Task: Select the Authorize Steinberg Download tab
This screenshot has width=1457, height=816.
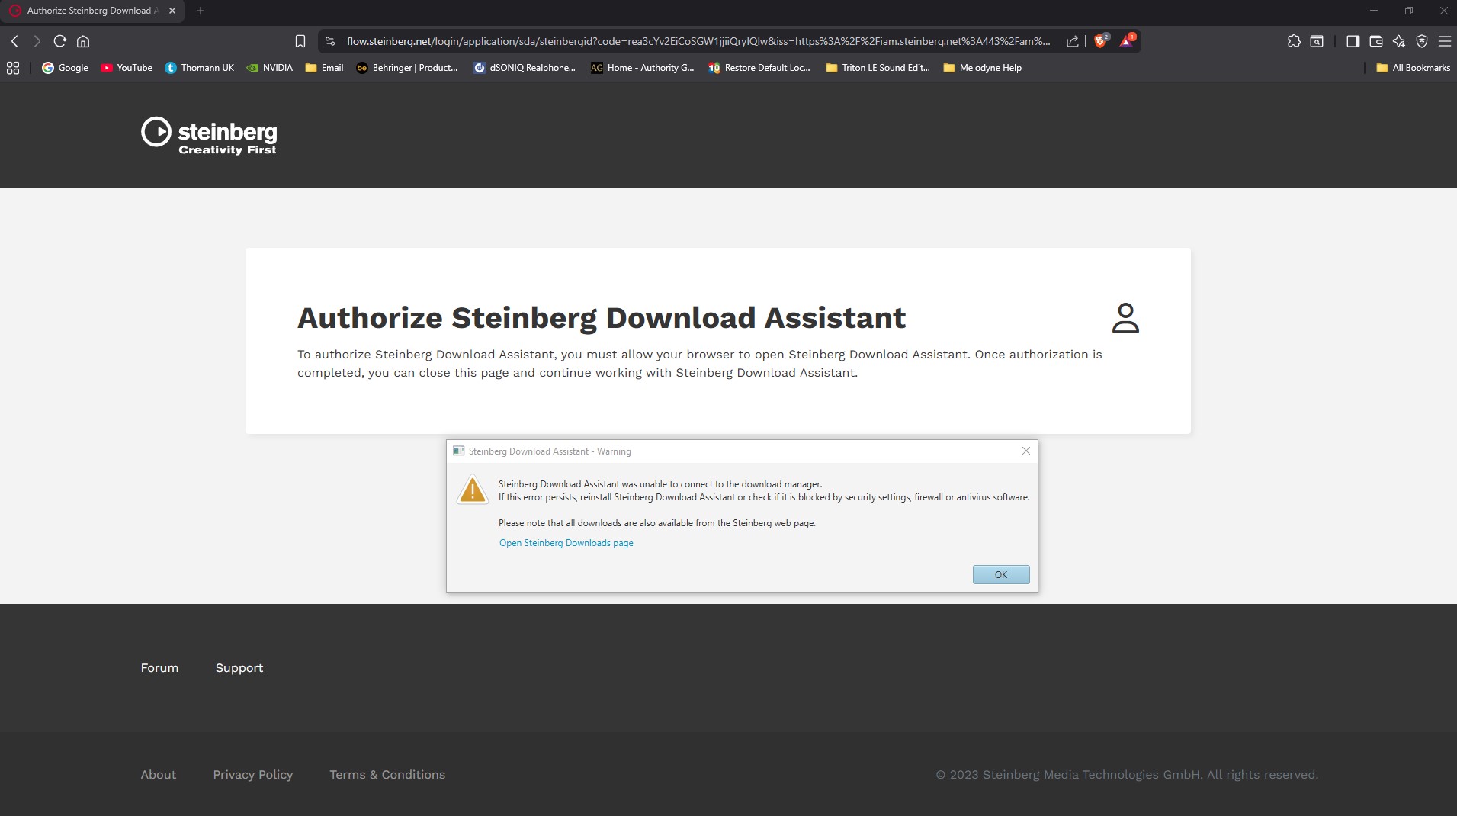Action: 92,11
